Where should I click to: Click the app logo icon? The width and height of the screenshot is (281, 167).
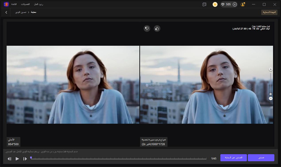click(x=6, y=5)
